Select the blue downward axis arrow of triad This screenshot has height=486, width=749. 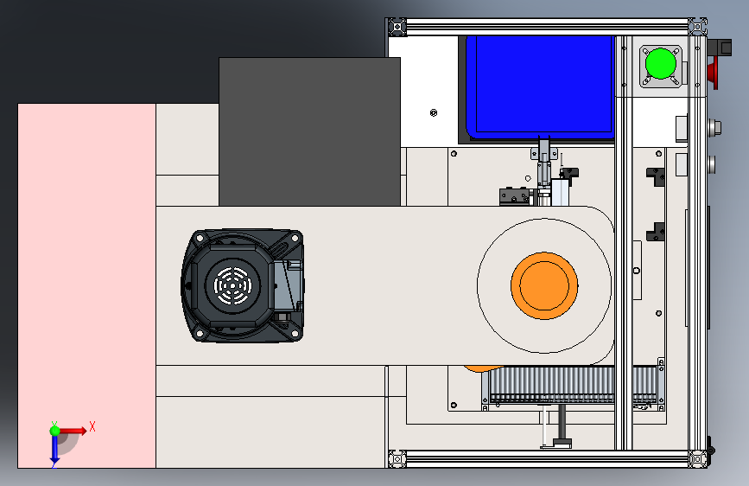pos(55,451)
